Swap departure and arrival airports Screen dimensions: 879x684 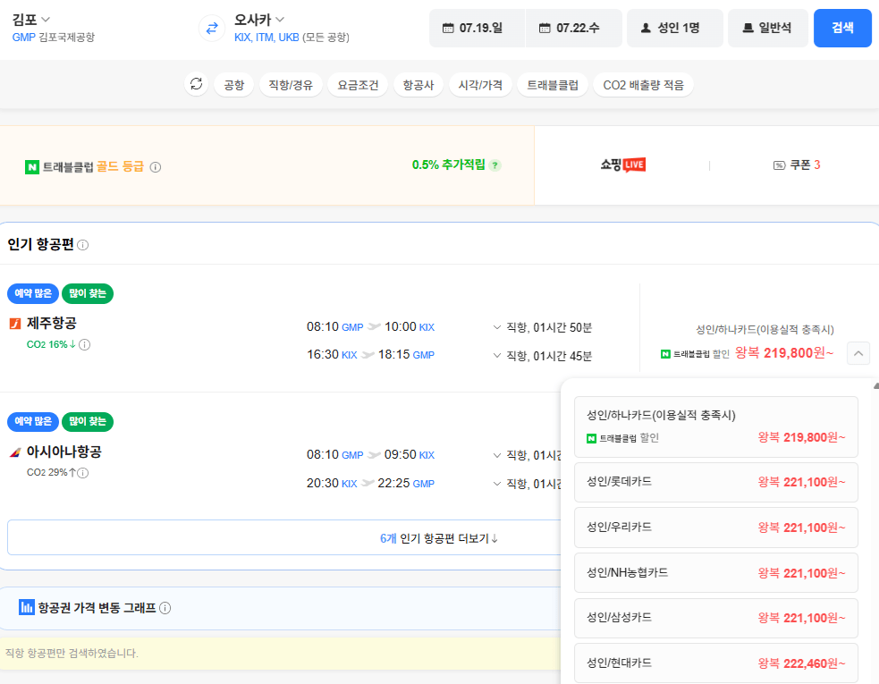click(212, 28)
